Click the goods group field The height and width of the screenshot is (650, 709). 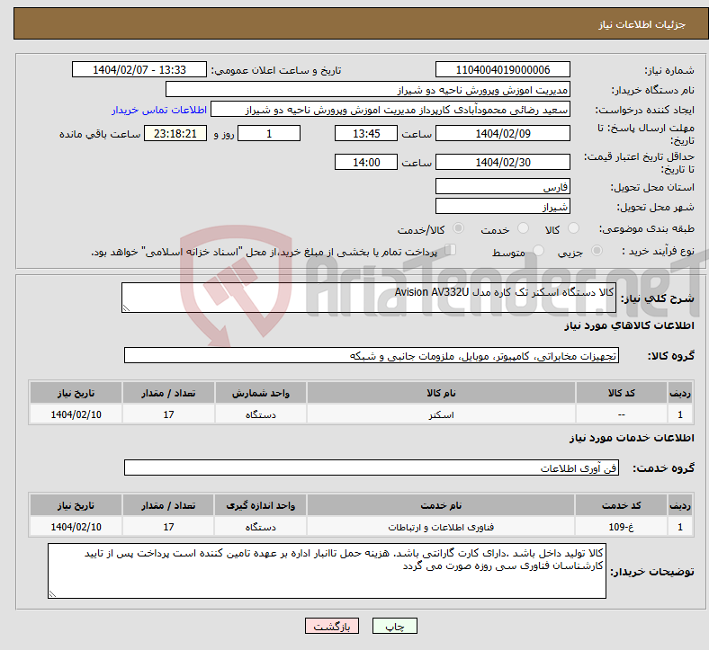[372, 355]
